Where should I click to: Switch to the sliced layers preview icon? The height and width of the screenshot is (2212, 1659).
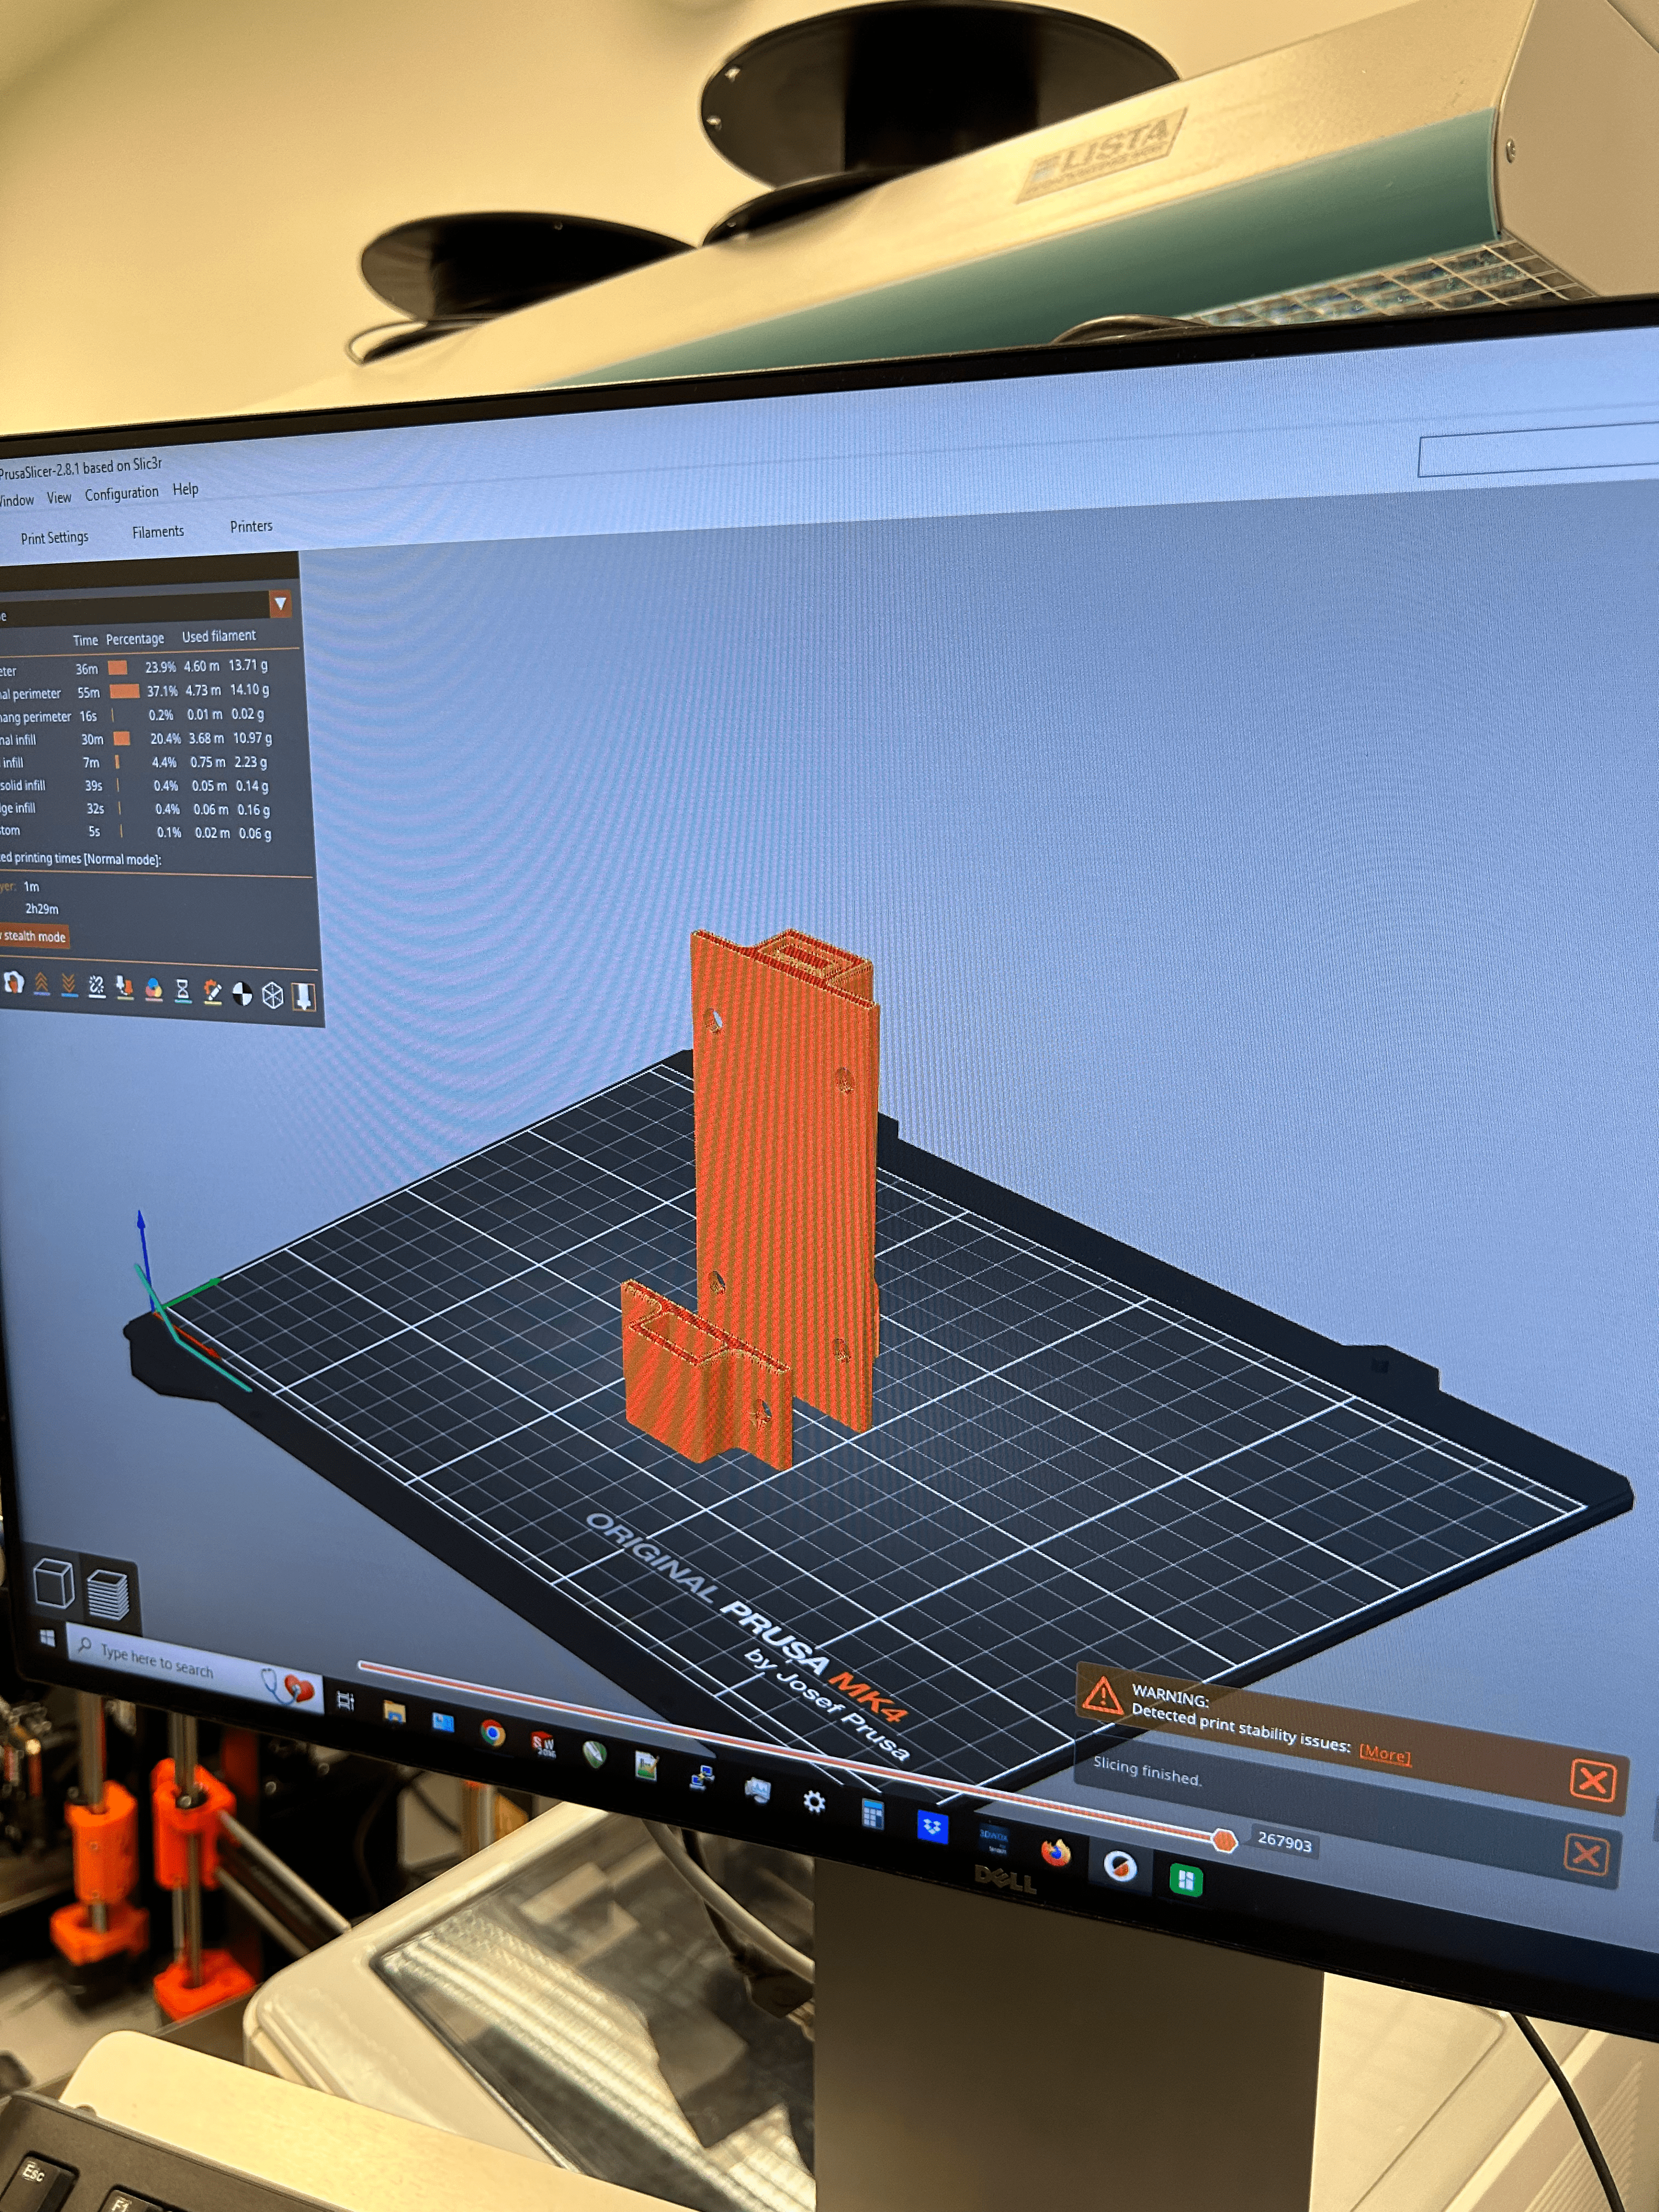pos(107,1595)
